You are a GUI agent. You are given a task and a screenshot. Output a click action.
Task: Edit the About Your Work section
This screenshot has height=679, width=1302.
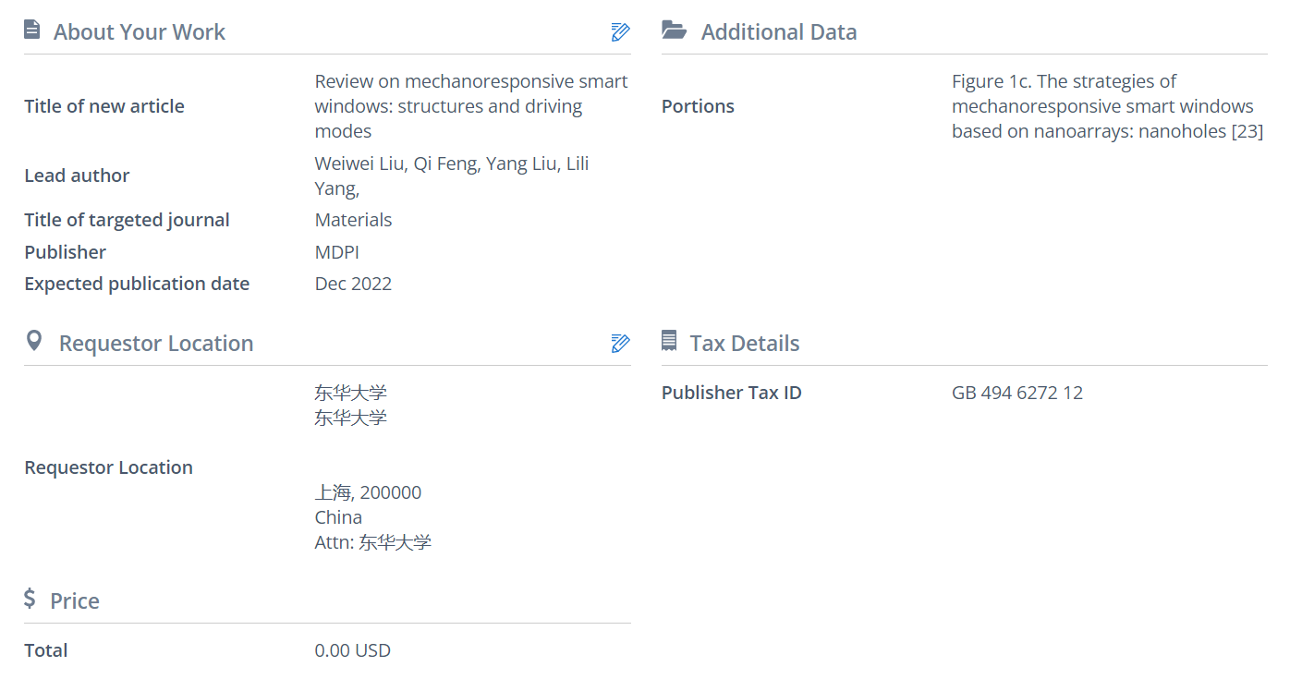click(620, 32)
